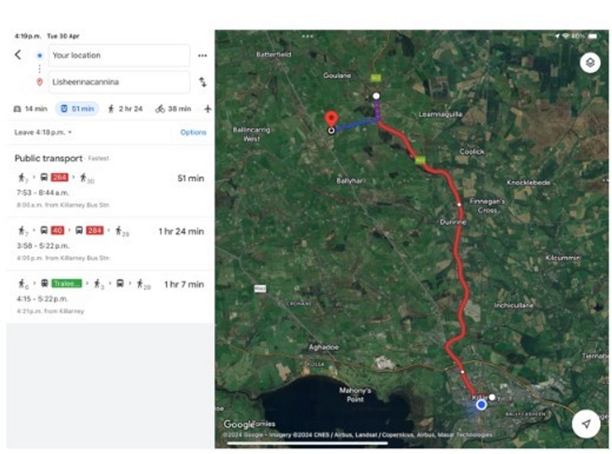612x454 pixels.
Task: Tap the blue current location dot
Action: (x=481, y=405)
